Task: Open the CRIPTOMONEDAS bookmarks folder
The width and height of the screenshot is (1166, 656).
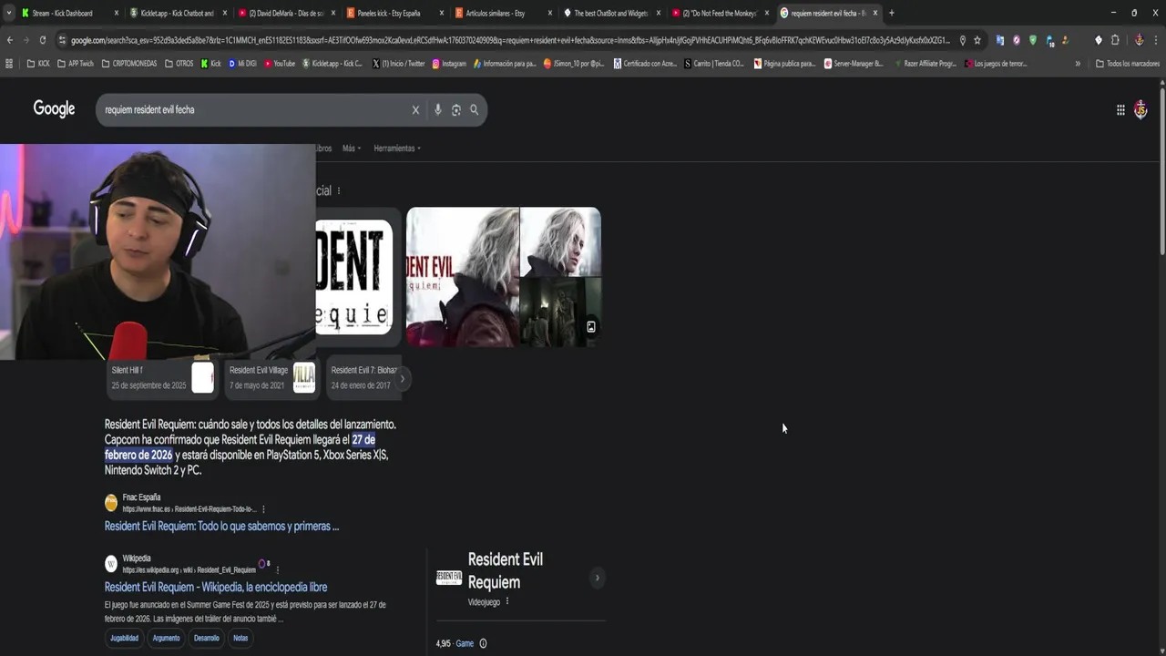Action: tap(129, 64)
